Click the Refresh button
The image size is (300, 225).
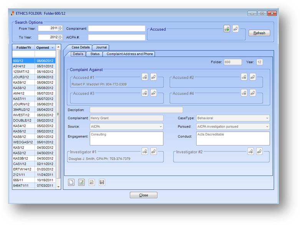coord(259,33)
